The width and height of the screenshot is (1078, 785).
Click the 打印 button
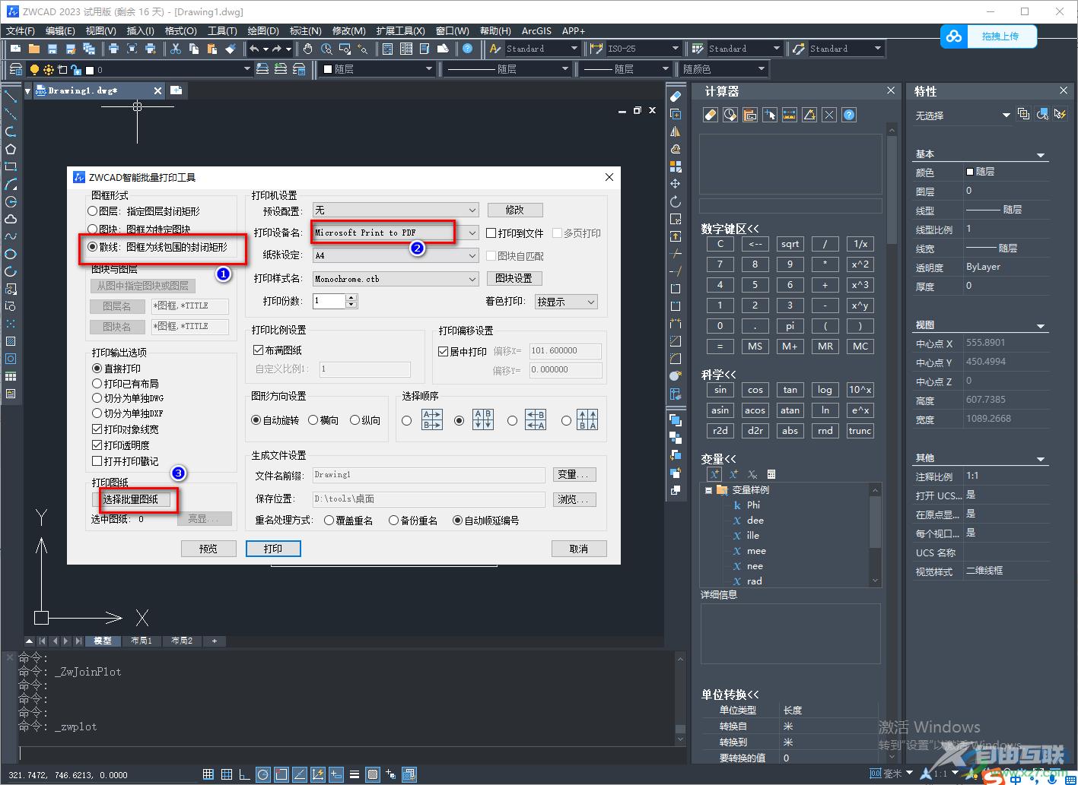pyautogui.click(x=273, y=549)
